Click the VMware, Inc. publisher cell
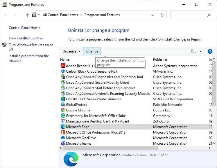The height and width of the screenshot is (168, 217). [163, 71]
